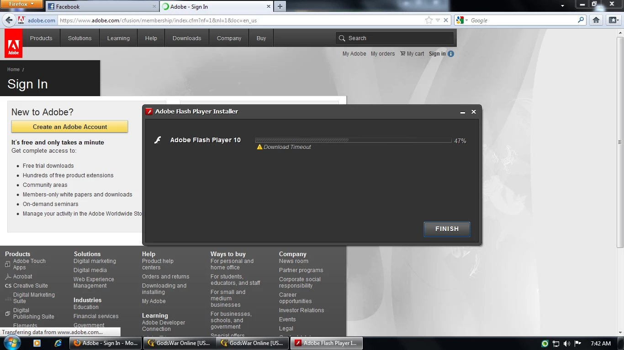Image resolution: width=624 pixels, height=350 pixels.
Task: Select the Adobe - Sign In tab
Action: (x=217, y=6)
